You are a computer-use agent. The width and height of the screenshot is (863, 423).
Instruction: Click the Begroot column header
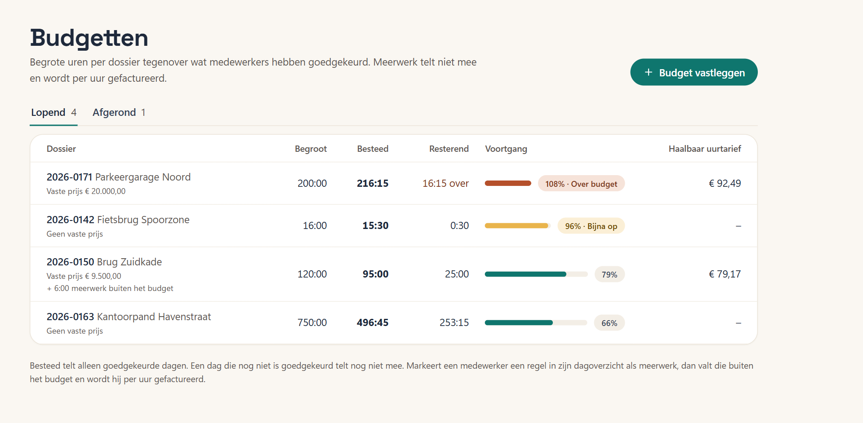coord(311,149)
